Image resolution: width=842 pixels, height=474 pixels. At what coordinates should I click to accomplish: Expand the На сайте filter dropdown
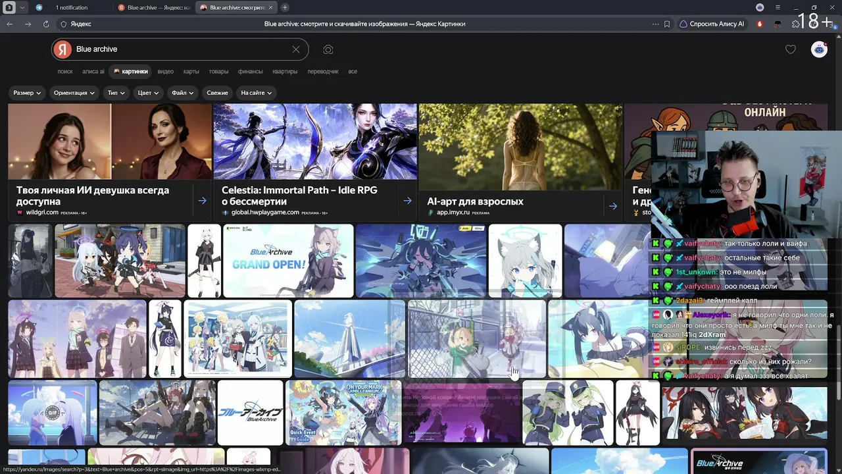[257, 93]
